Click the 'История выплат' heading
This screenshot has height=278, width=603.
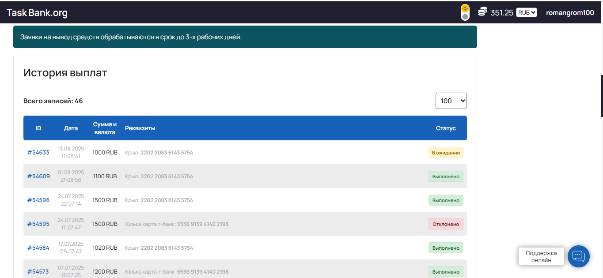click(65, 73)
